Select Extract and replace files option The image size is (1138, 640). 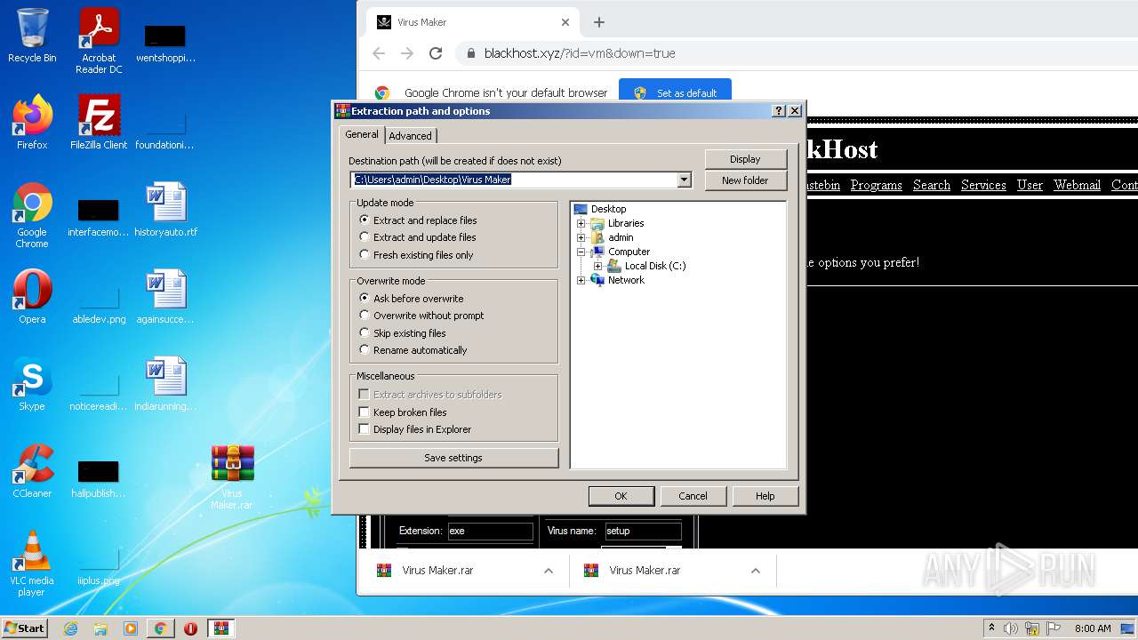(418, 220)
